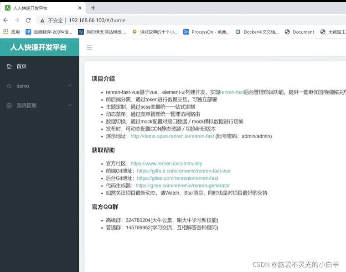Click the 获取帮助 heading
This screenshot has width=346, height=272.
[x=103, y=150]
